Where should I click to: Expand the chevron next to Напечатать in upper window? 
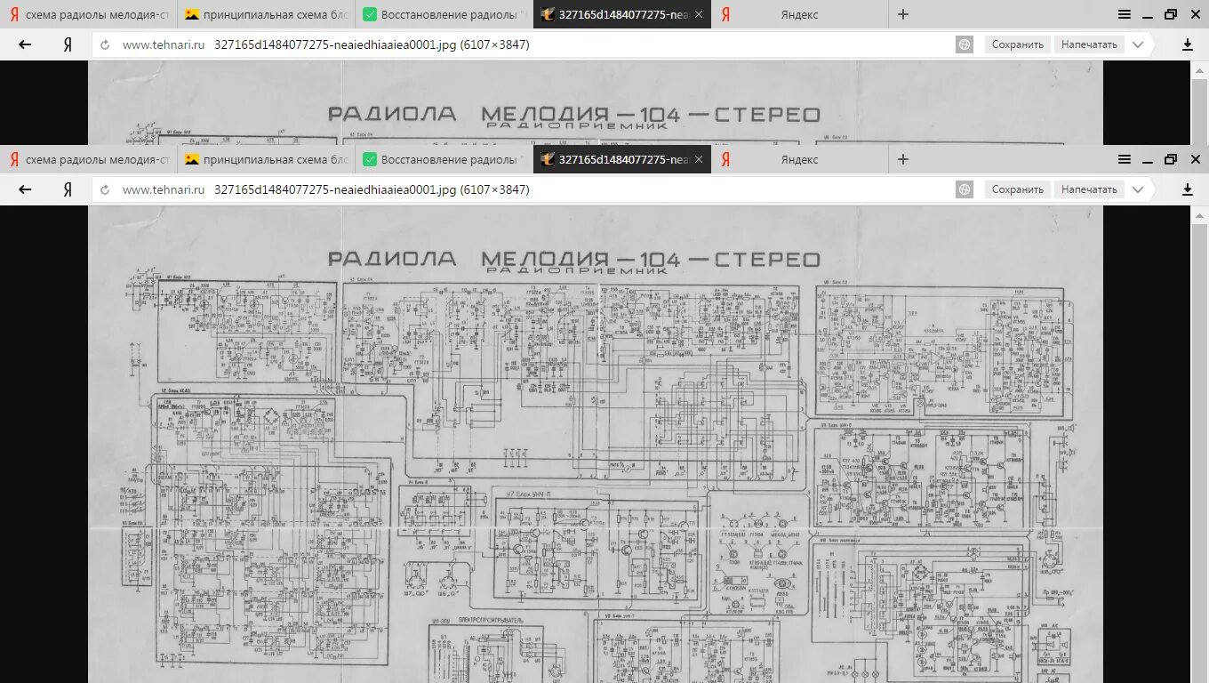click(x=1138, y=44)
